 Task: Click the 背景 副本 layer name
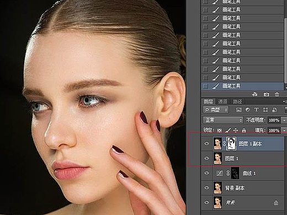(x=235, y=188)
